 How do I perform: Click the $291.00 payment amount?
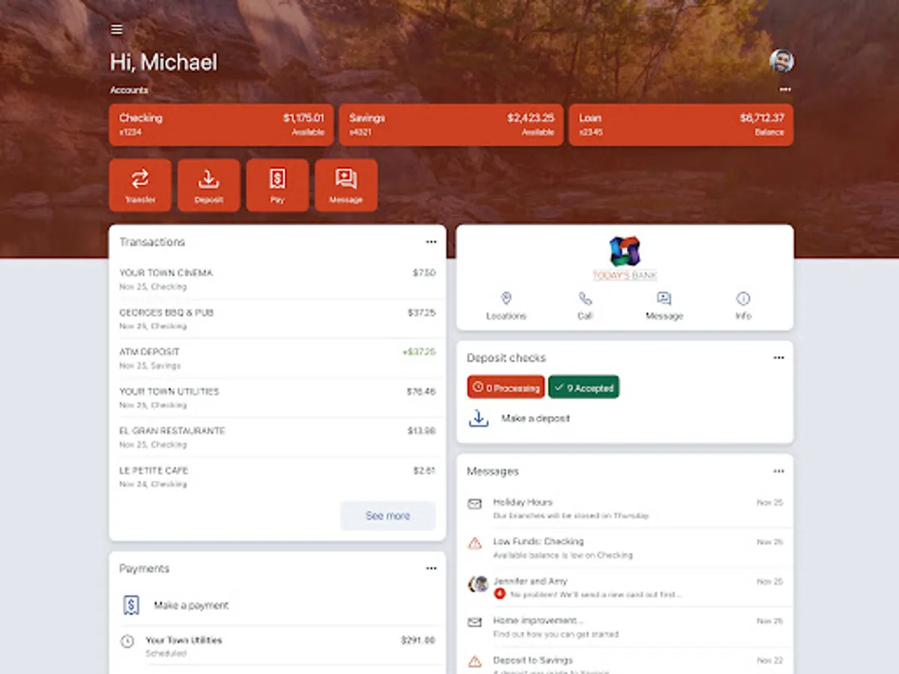coord(418,641)
